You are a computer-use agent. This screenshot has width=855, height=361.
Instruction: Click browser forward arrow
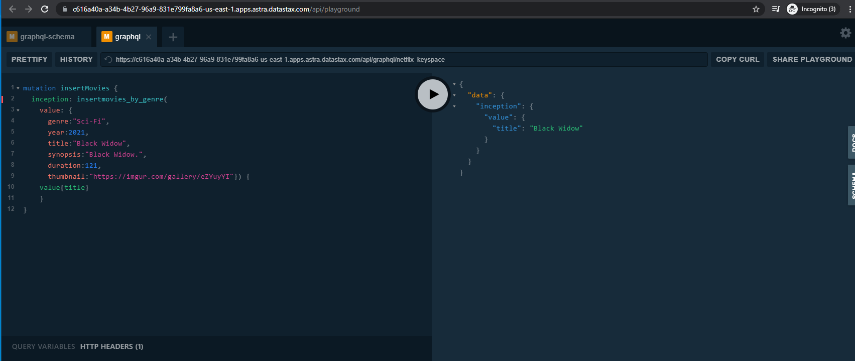[29, 9]
